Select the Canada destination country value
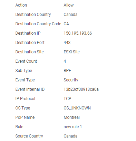Screen dimensions: 136x141 [x=70, y=15]
